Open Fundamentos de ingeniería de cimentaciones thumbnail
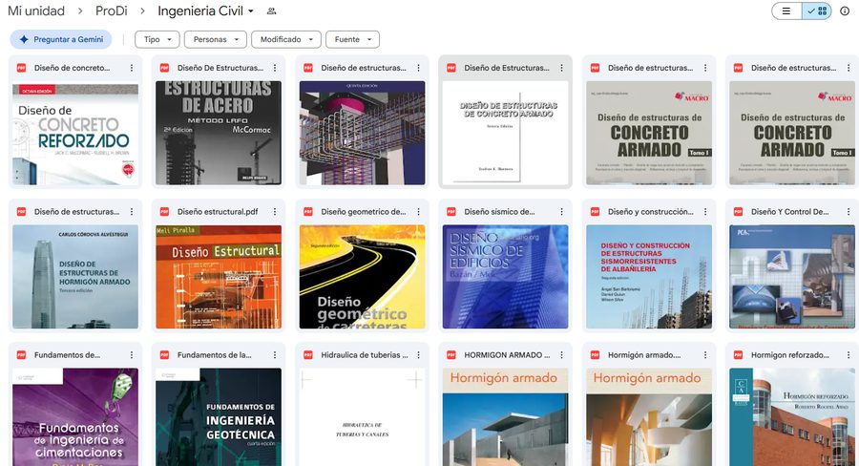Image resolution: width=859 pixels, height=466 pixels. [75, 417]
